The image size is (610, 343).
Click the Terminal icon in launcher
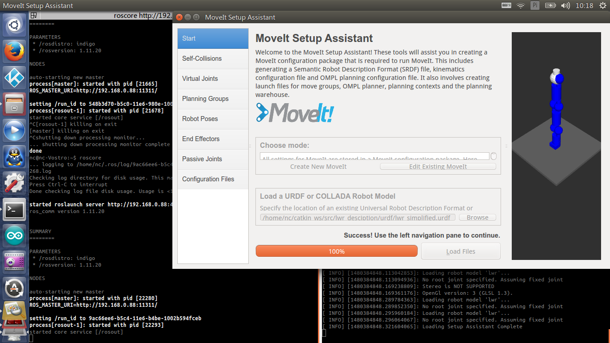[15, 209]
